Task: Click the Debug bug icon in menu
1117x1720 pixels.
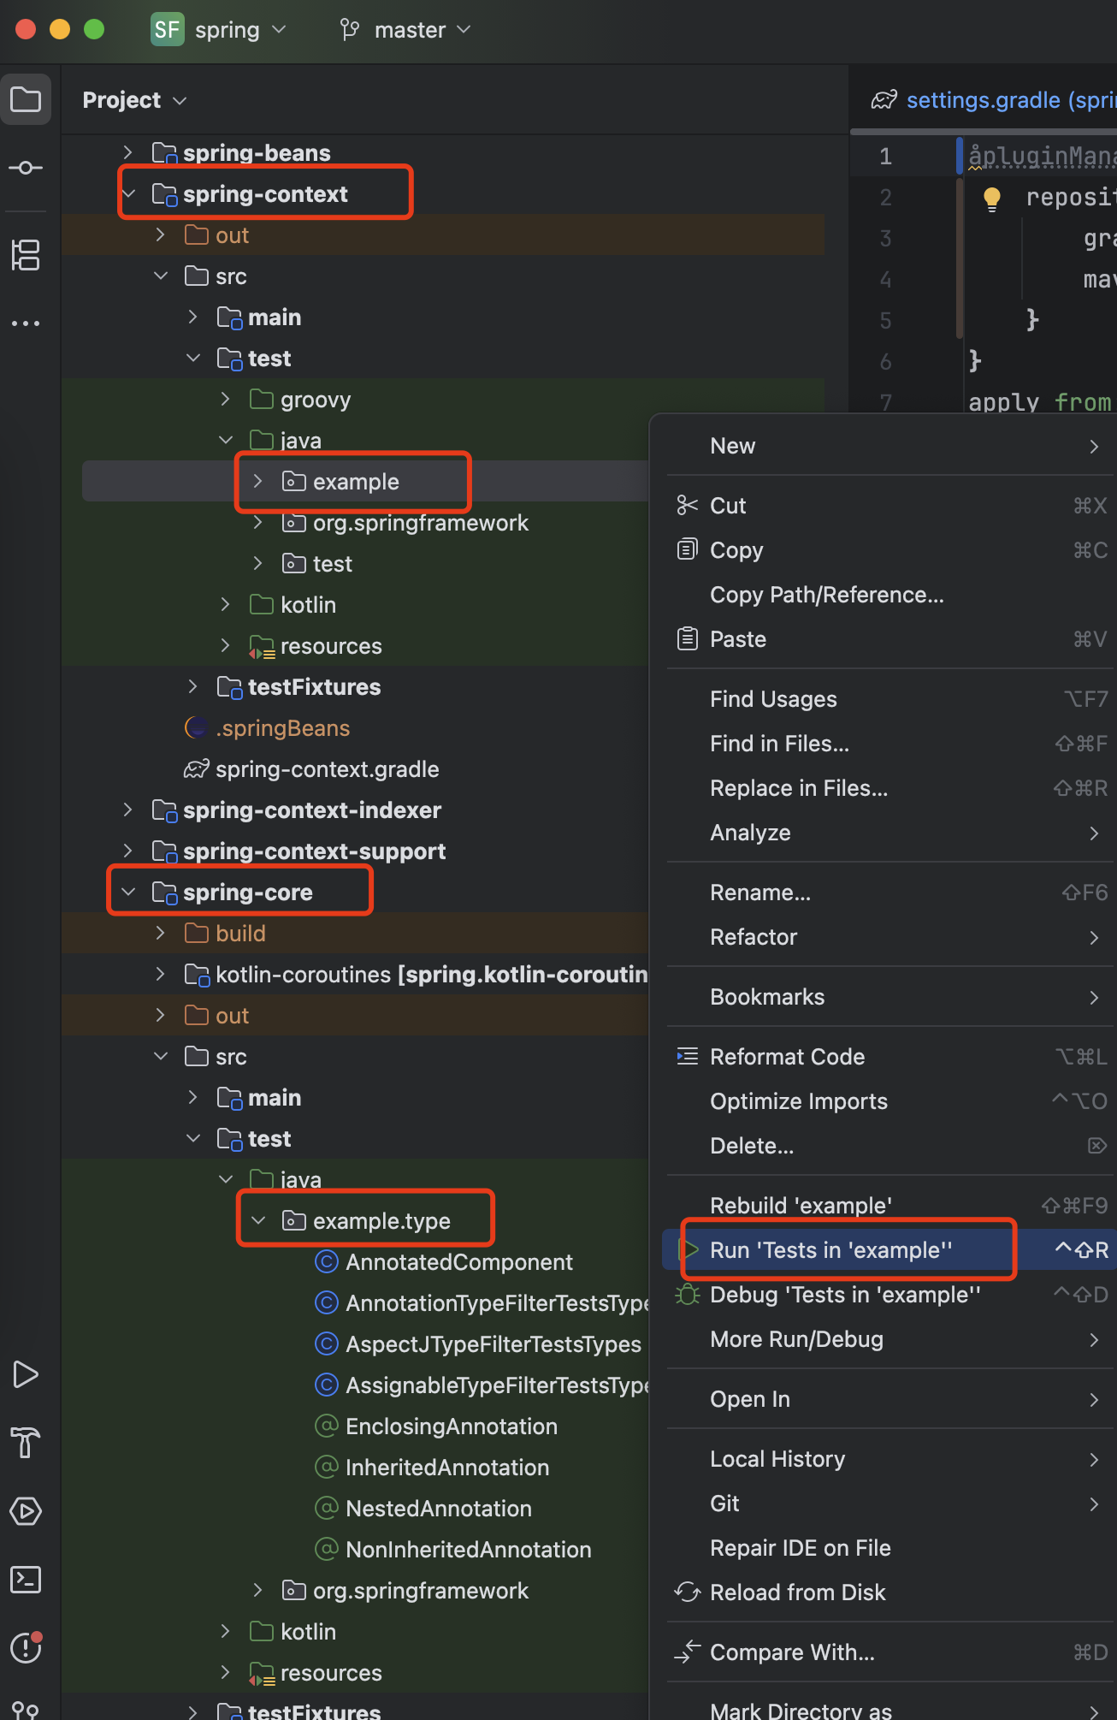Action: 688,1294
